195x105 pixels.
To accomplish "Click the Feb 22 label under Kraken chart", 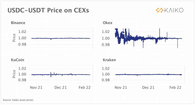I will 175,87.
